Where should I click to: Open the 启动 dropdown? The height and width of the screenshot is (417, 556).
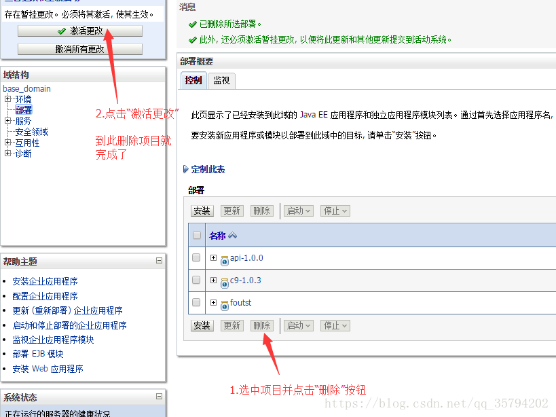[298, 211]
